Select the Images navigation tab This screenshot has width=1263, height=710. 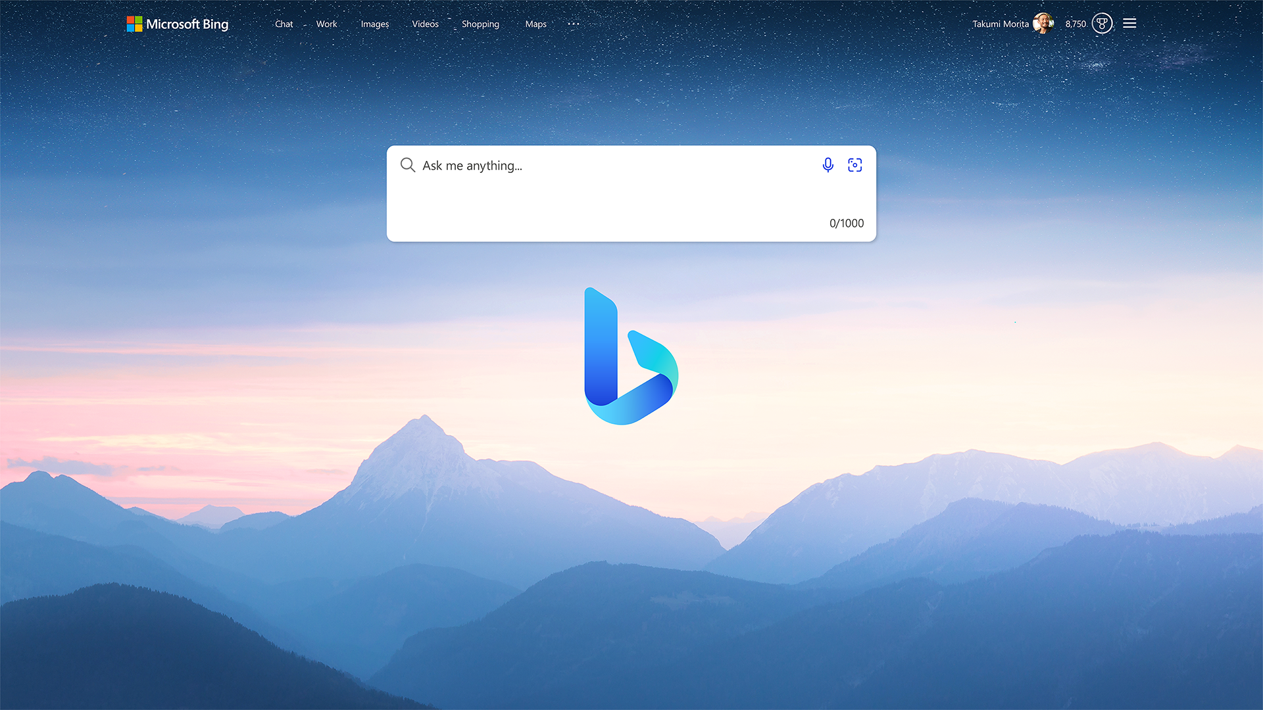pyautogui.click(x=375, y=24)
